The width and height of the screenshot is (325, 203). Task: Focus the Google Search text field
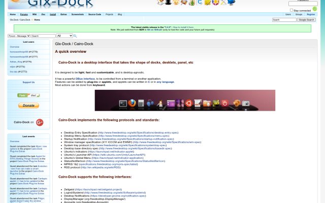(x=284, y=20)
